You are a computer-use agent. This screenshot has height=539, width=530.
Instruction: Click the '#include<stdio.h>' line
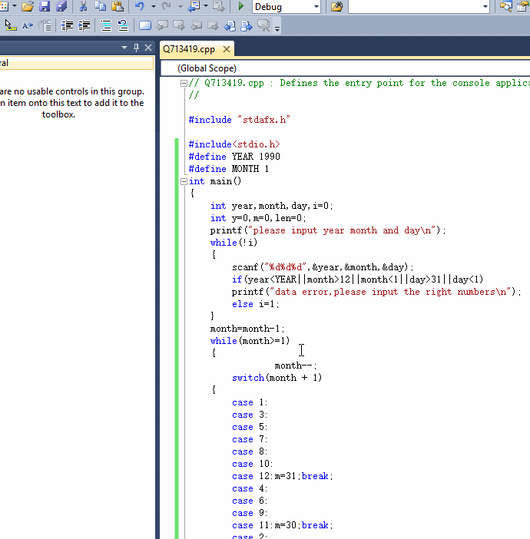[234, 144]
